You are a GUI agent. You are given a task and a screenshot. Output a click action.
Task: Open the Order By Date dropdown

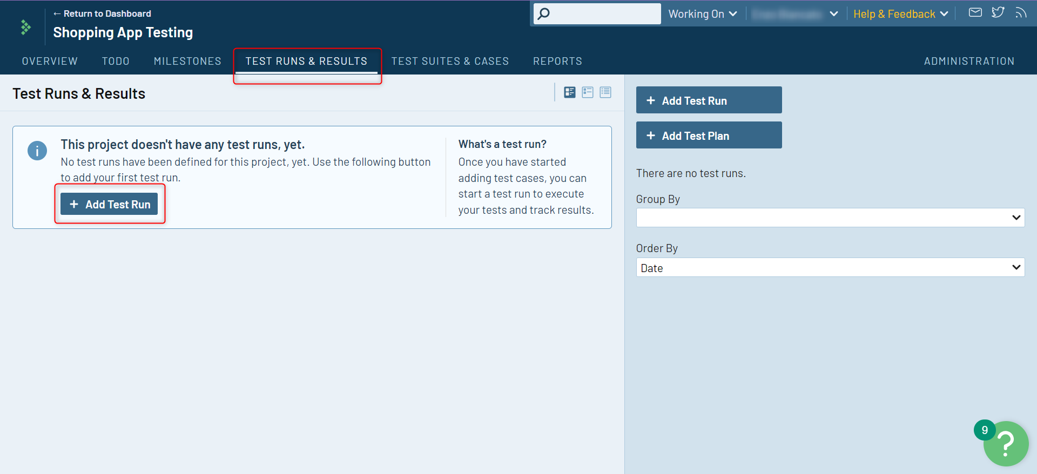830,268
